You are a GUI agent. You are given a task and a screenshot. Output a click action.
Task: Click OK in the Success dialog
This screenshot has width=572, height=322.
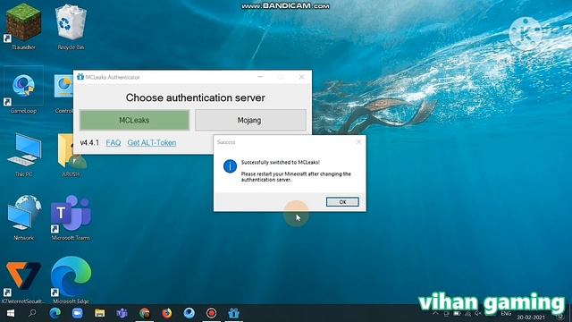pos(342,202)
